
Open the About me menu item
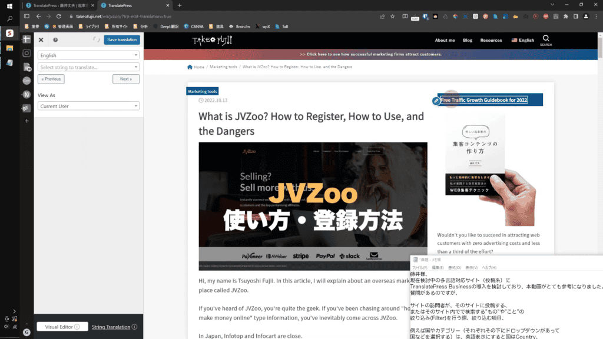click(x=445, y=41)
